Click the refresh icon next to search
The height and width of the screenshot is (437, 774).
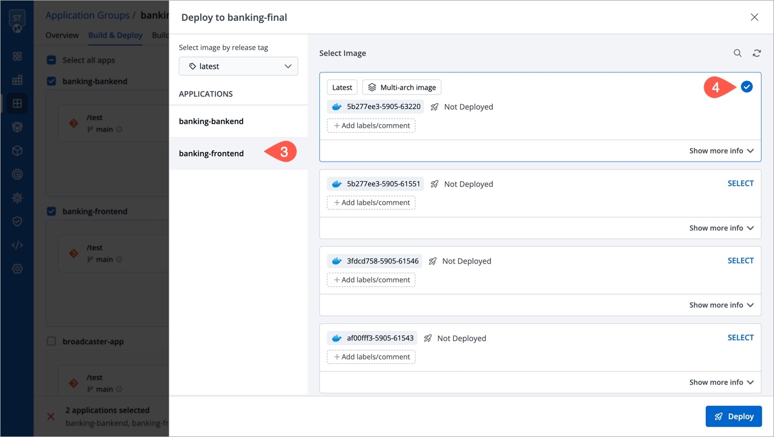[x=757, y=53]
